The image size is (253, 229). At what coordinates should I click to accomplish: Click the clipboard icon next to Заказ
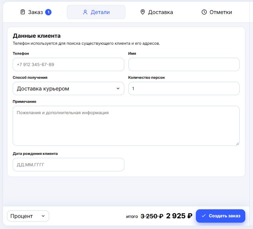coord(23,12)
